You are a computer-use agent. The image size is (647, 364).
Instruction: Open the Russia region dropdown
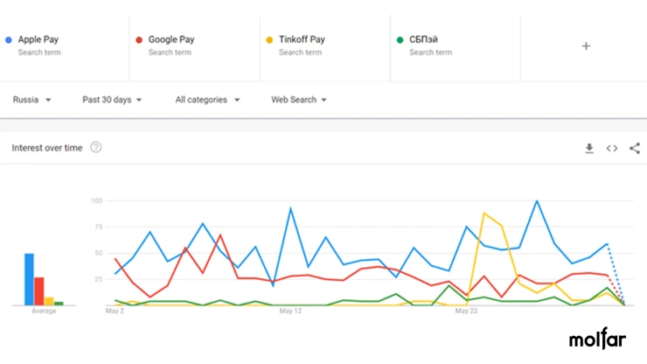tap(31, 100)
